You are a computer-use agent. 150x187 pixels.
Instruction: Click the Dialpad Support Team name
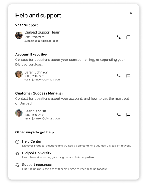click(42, 32)
